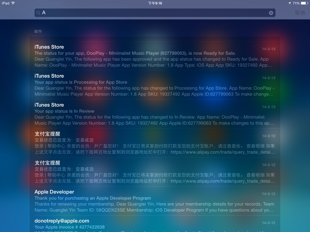Tap the magnifying glass search icon
Screen dimensions: 310x232
click(x=38, y=13)
